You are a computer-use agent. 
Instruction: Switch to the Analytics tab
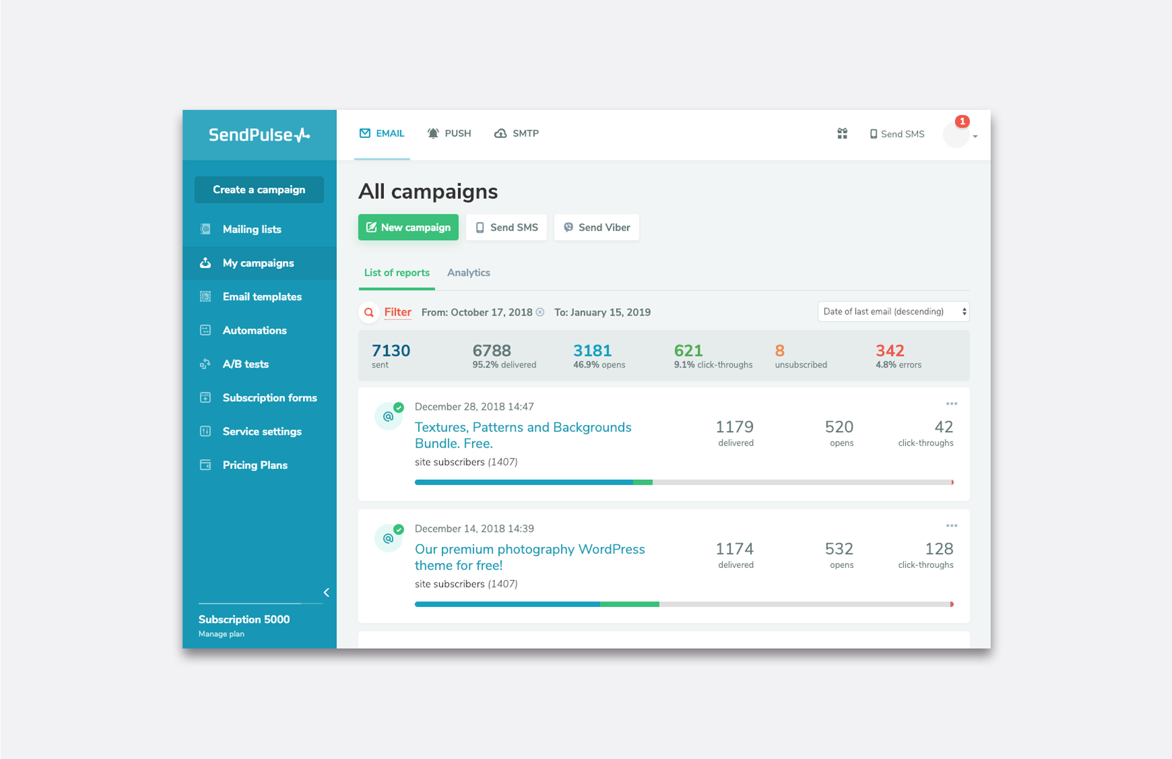tap(468, 273)
